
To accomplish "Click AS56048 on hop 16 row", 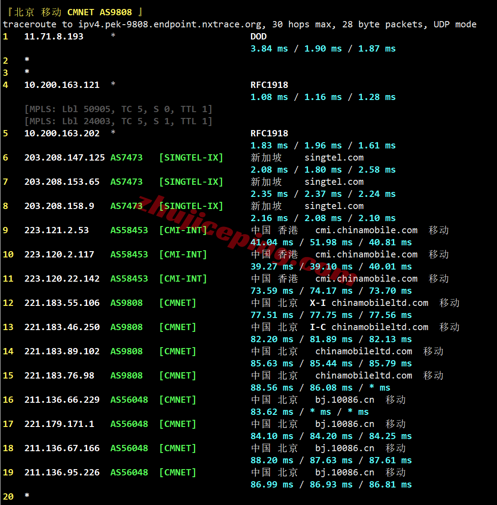I will (x=129, y=400).
